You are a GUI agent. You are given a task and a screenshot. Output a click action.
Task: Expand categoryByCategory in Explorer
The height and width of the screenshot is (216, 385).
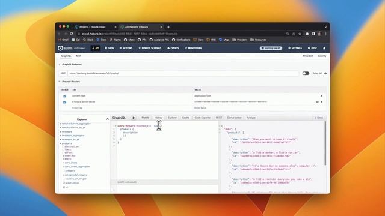[x=63, y=175]
